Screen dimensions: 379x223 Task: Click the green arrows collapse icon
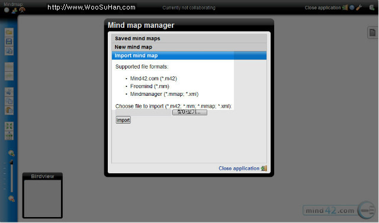click(x=9, y=126)
